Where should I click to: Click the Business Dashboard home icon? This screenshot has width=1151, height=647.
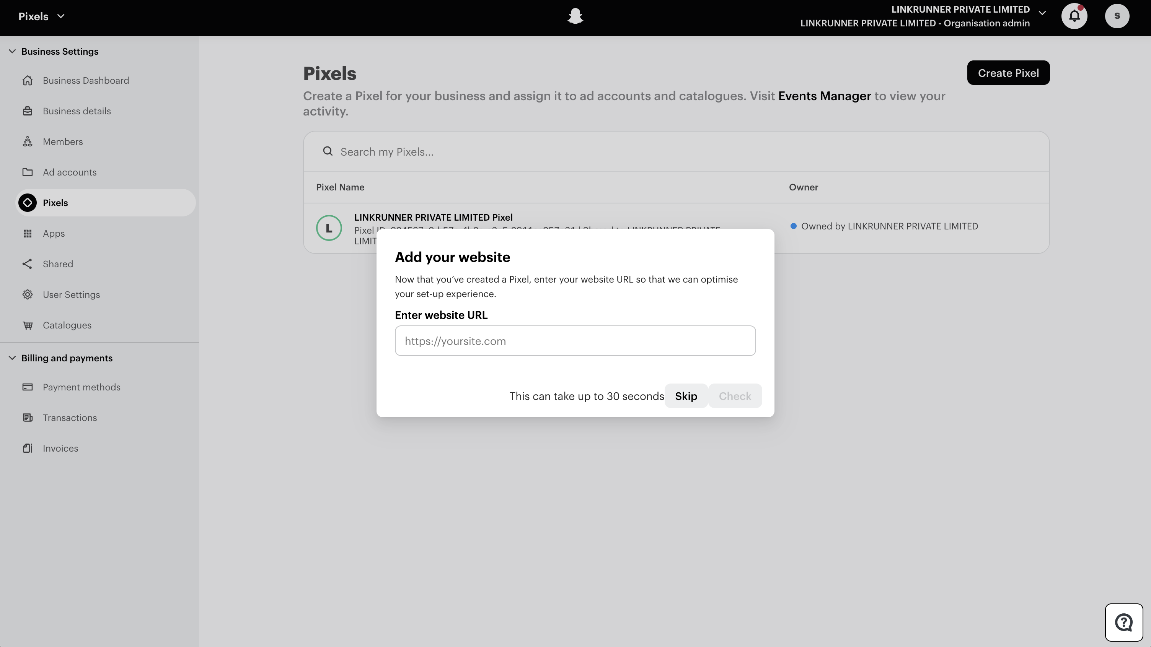coord(28,80)
